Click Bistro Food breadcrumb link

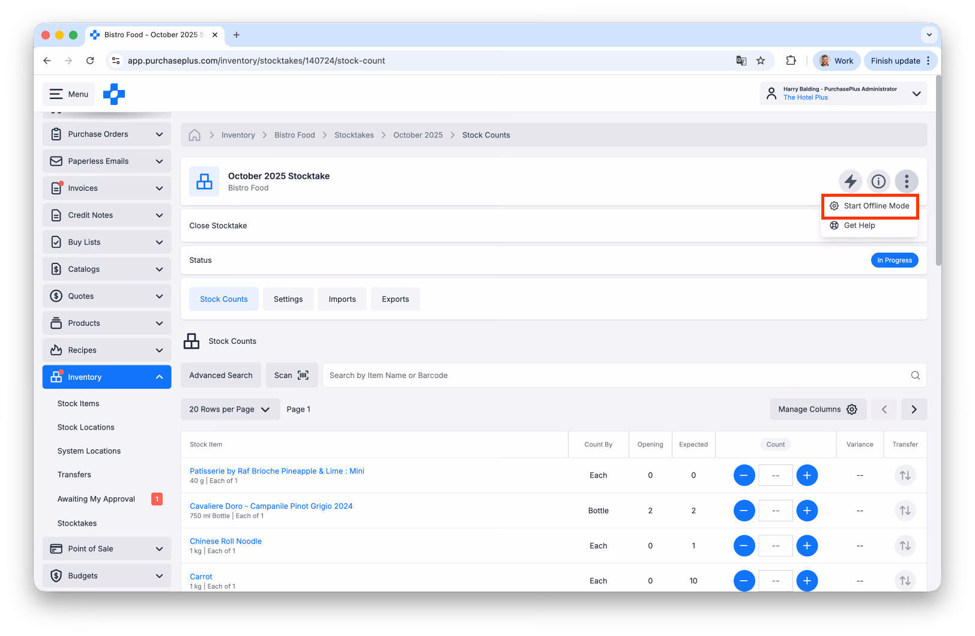295,135
